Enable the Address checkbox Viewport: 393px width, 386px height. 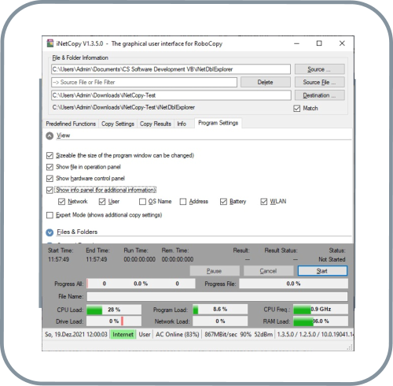click(183, 202)
